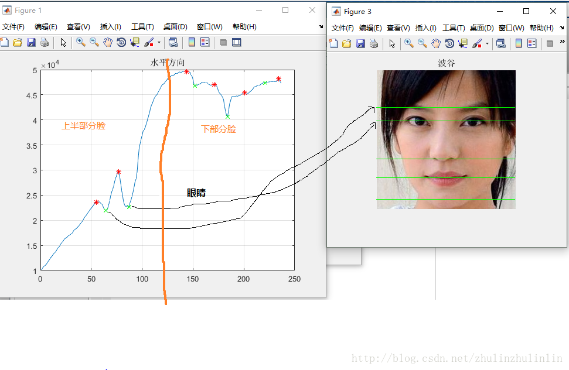Select Rotate 3D tool in Figure 1
Image resolution: width=569 pixels, height=370 pixels.
tap(121, 42)
